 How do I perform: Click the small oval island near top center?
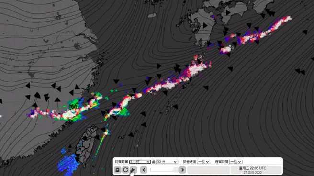[x=152, y=15]
